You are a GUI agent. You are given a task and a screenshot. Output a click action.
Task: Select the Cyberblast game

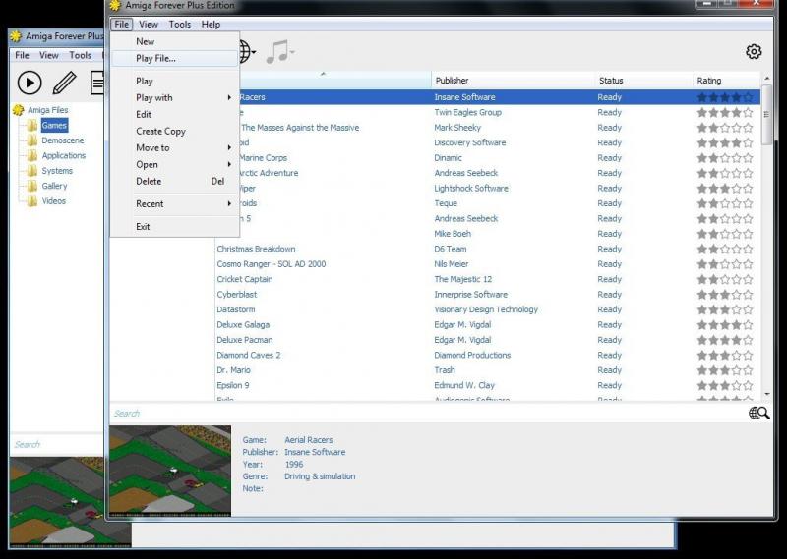pos(487,295)
